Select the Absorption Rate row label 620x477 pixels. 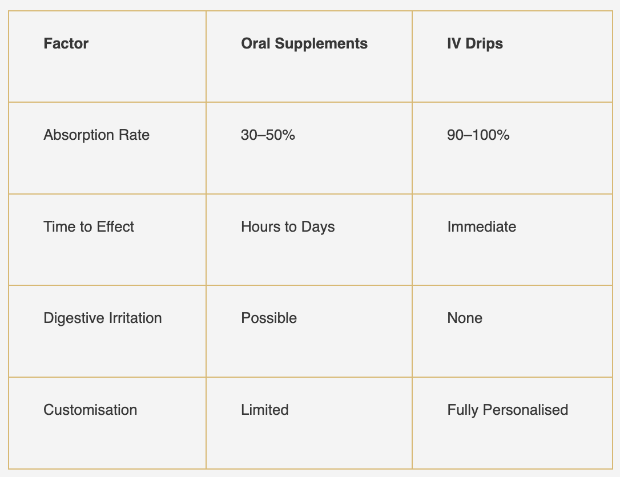click(x=96, y=135)
